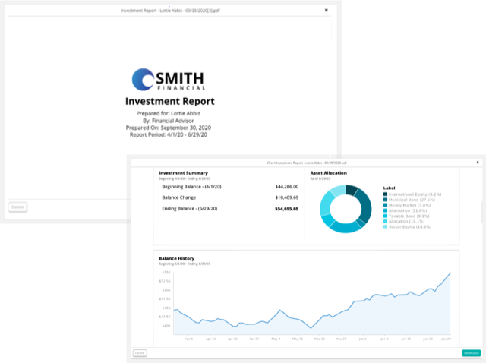Click the Balance History section heading
The height and width of the screenshot is (363, 486).
178,258
